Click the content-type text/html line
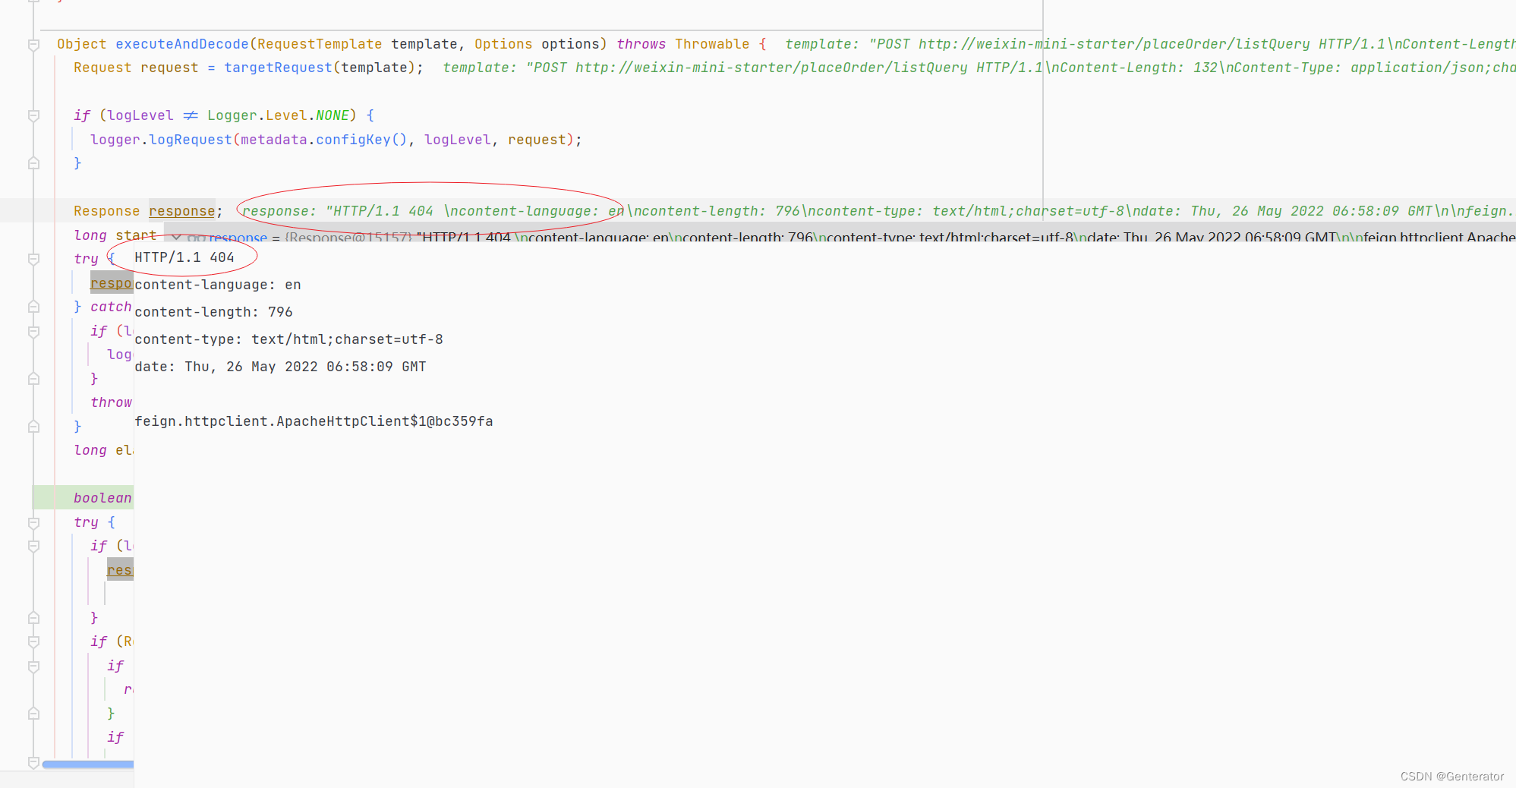The width and height of the screenshot is (1516, 788). (x=288, y=339)
